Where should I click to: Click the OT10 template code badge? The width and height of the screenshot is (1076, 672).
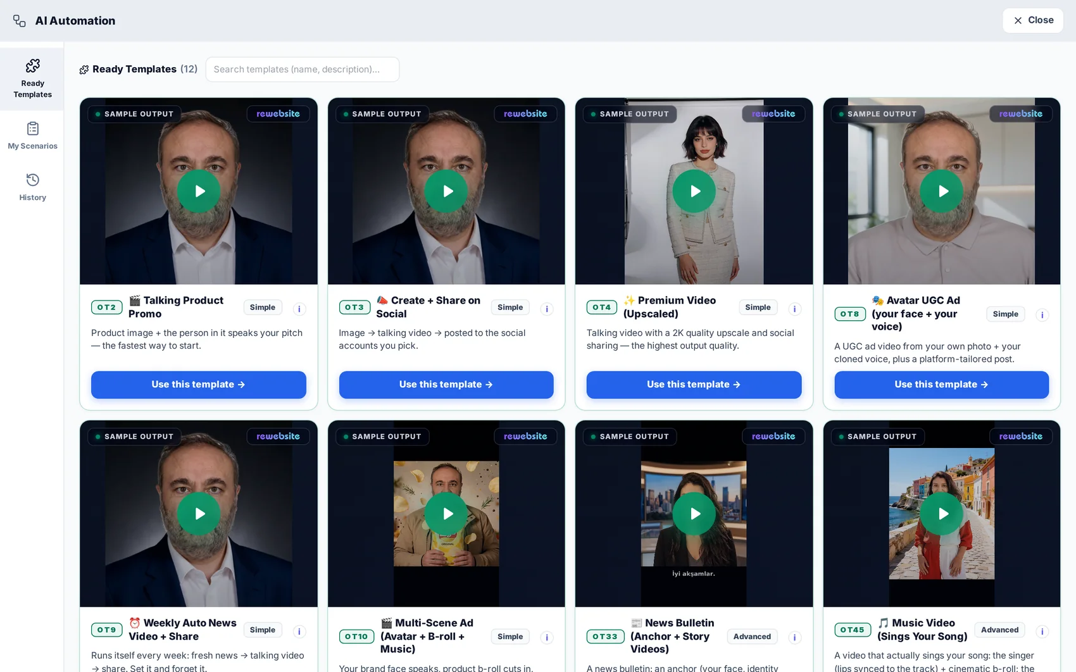tap(356, 637)
